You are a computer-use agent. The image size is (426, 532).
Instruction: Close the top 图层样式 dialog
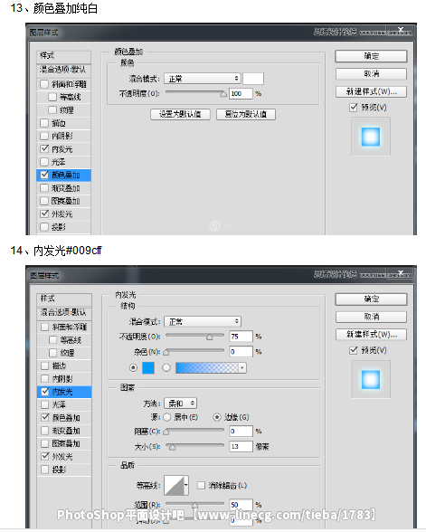pyautogui.click(x=401, y=30)
